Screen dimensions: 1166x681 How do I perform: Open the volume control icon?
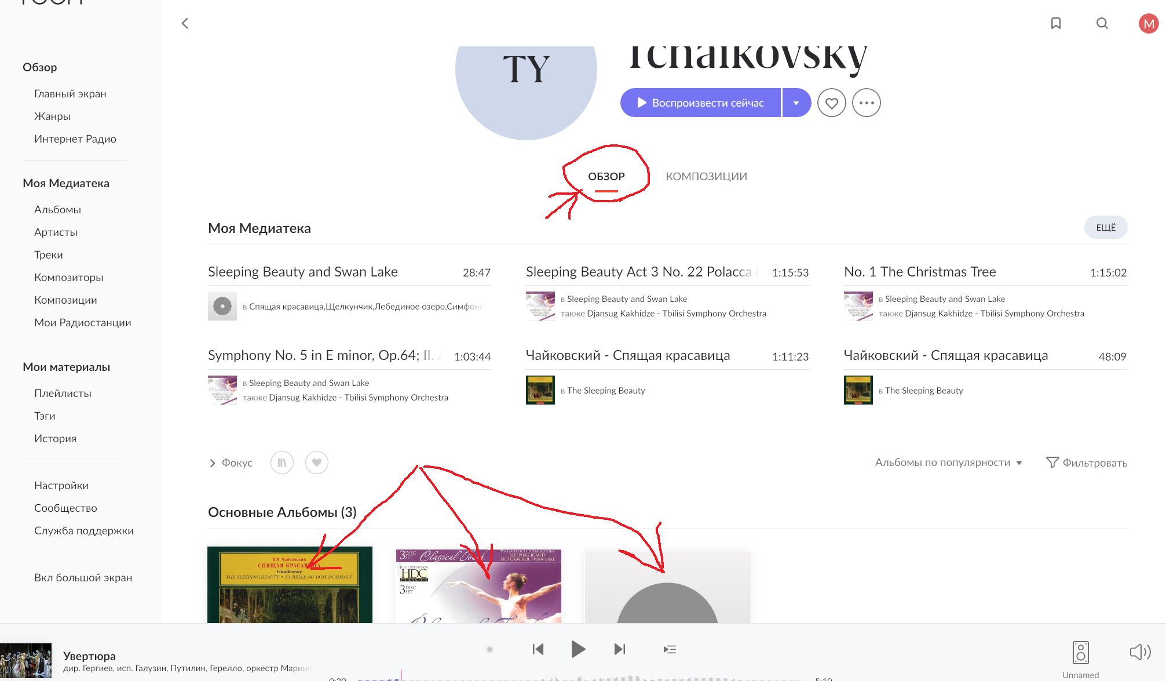click(x=1140, y=652)
